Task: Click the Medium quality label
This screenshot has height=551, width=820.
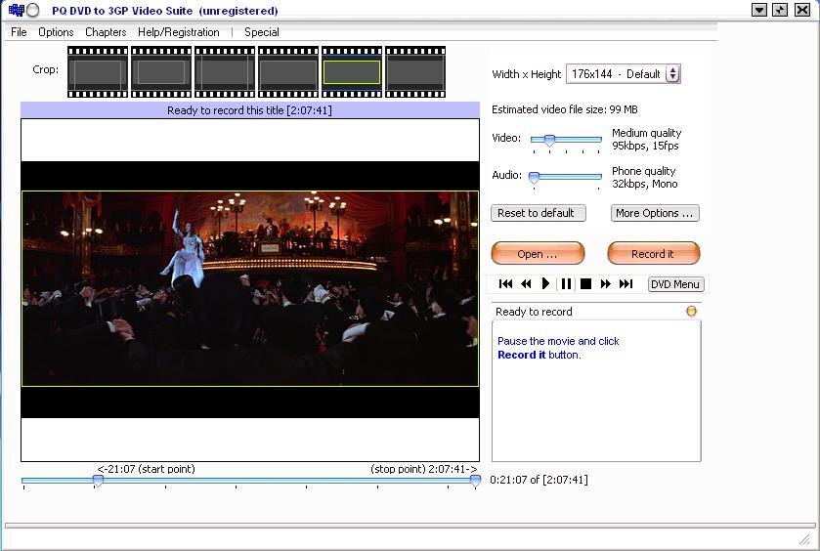Action: [646, 133]
